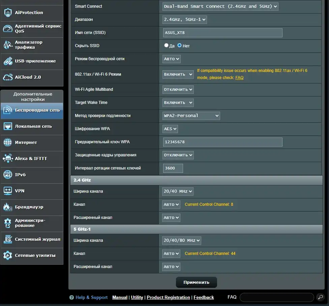Click the VPN monitor icon
The image size is (329, 306).
pos(8,191)
